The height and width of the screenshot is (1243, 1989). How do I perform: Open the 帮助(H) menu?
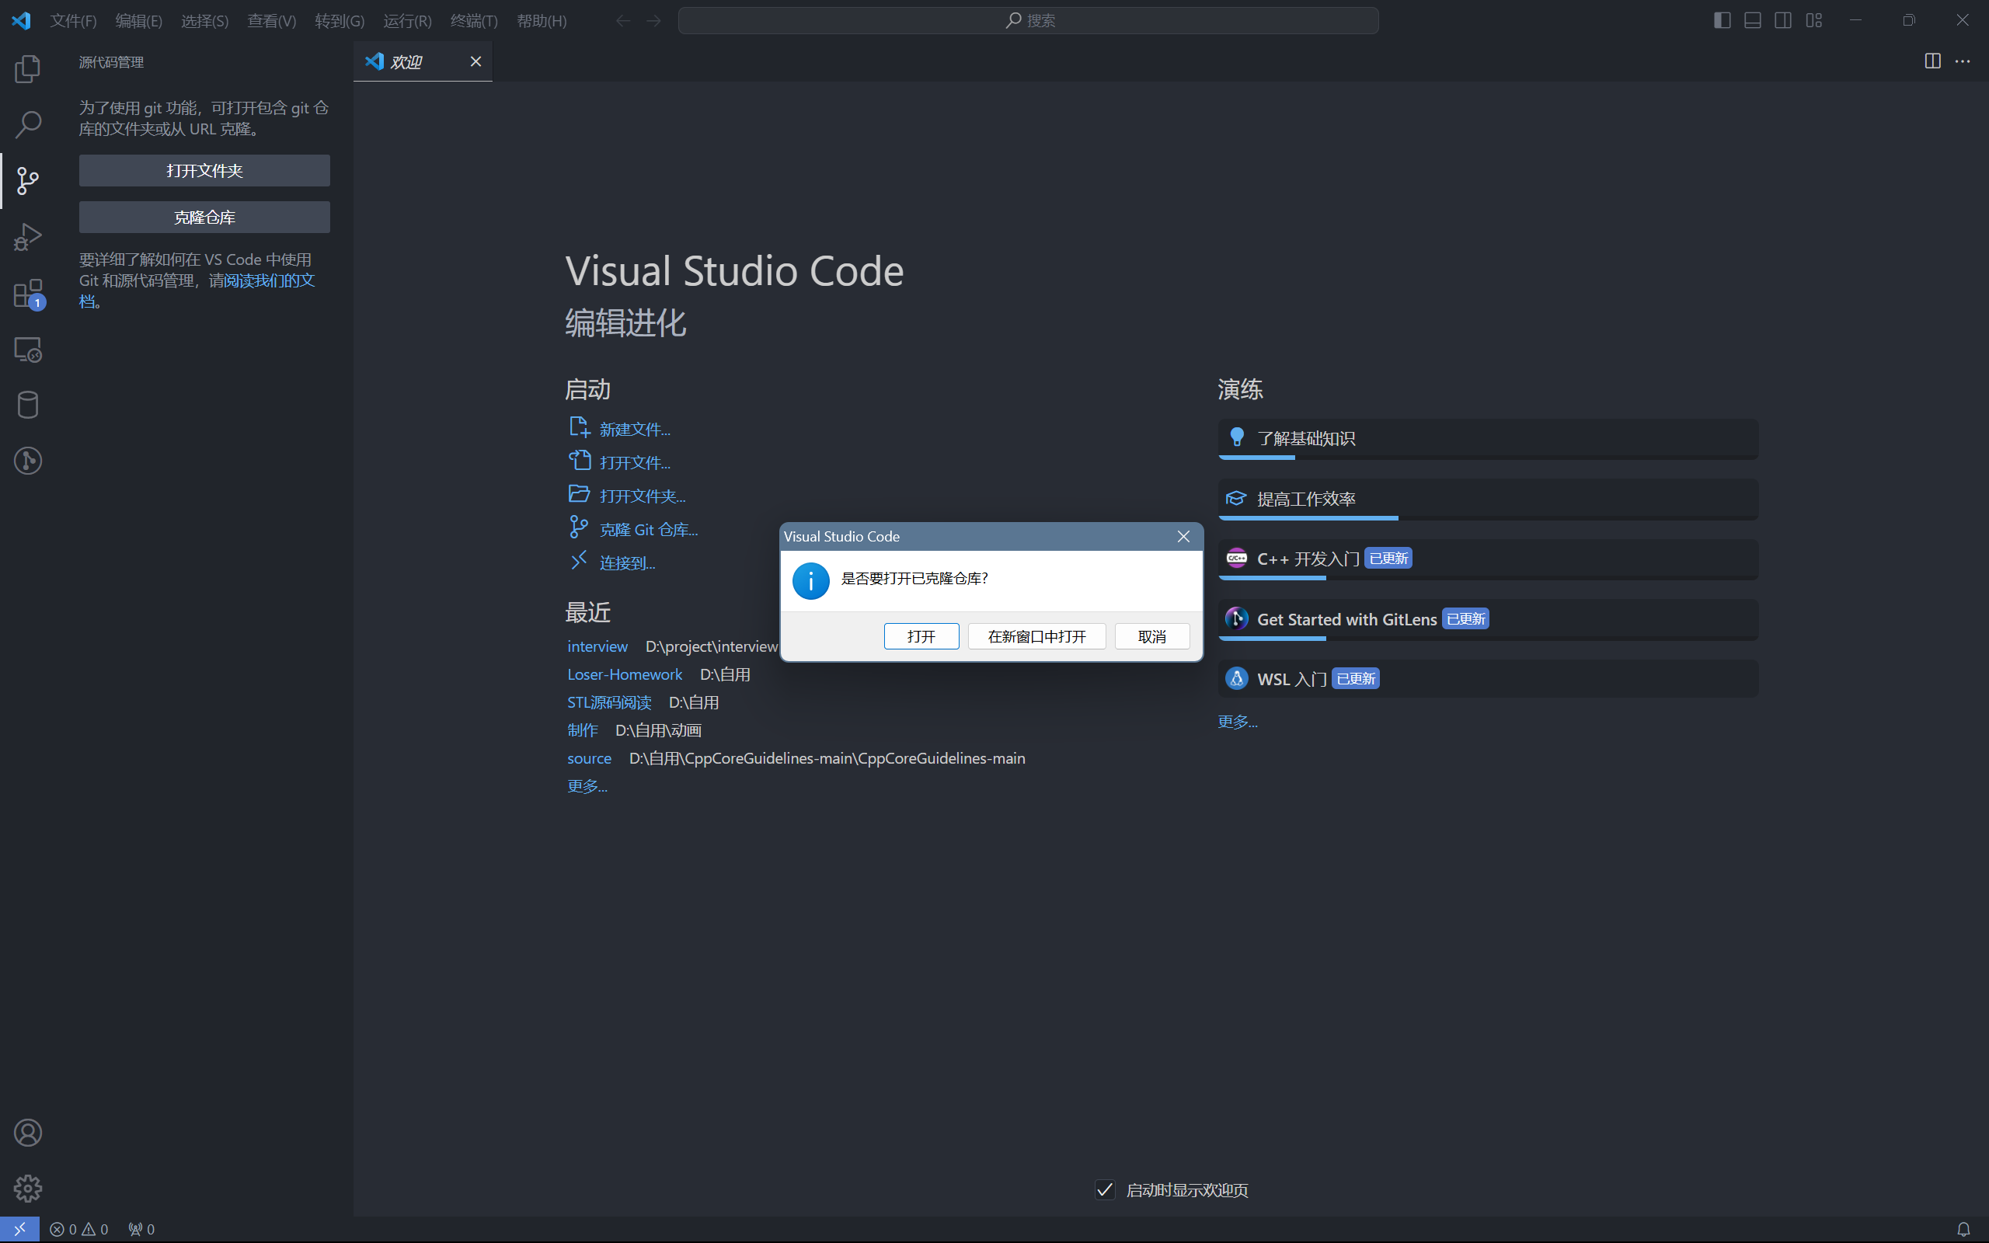[x=542, y=20]
